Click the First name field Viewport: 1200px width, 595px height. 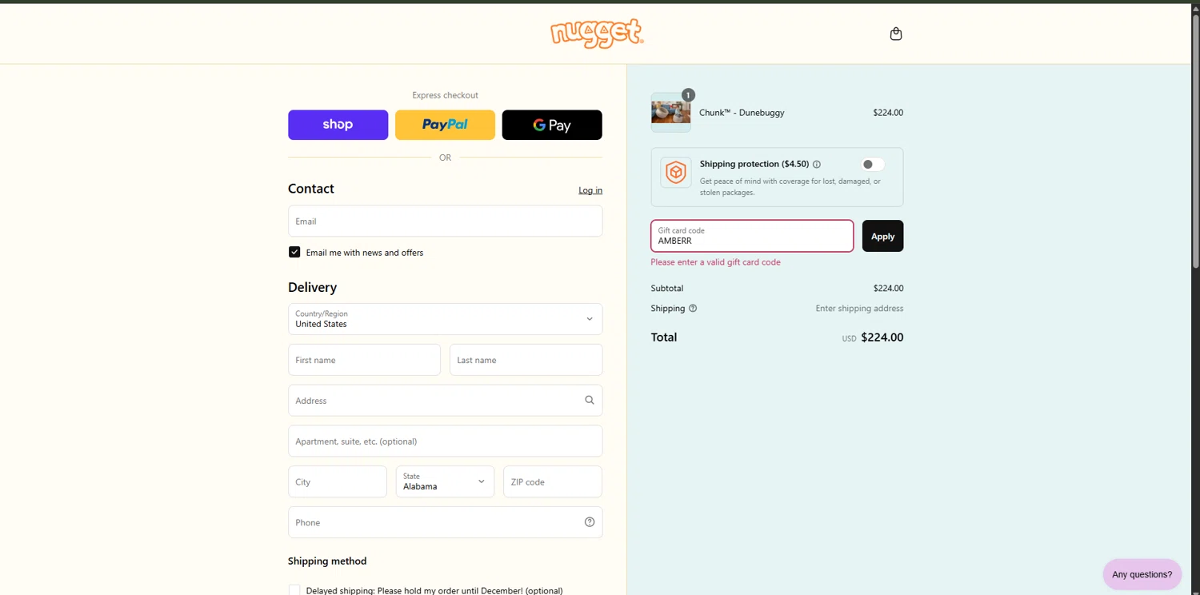click(x=364, y=360)
